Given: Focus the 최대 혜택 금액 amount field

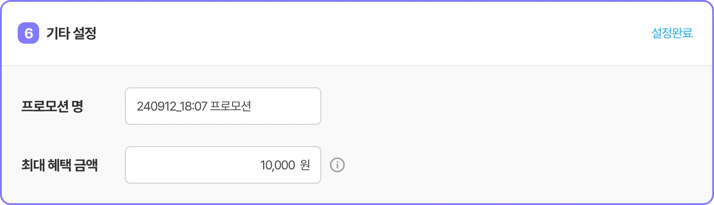Looking at the screenshot, I should 223,165.
